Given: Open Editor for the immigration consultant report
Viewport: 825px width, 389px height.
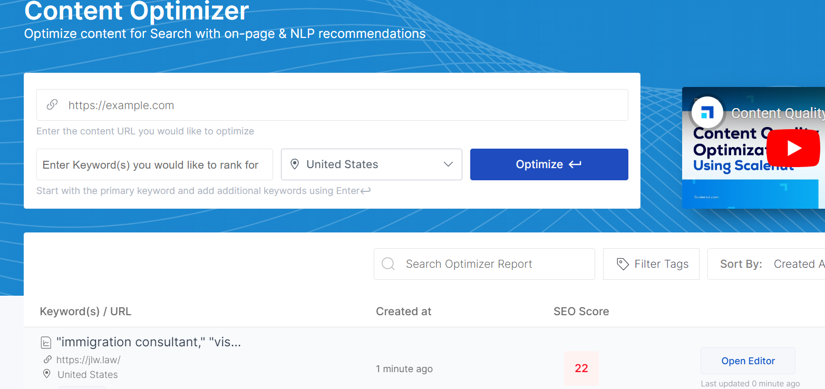Looking at the screenshot, I should (748, 361).
